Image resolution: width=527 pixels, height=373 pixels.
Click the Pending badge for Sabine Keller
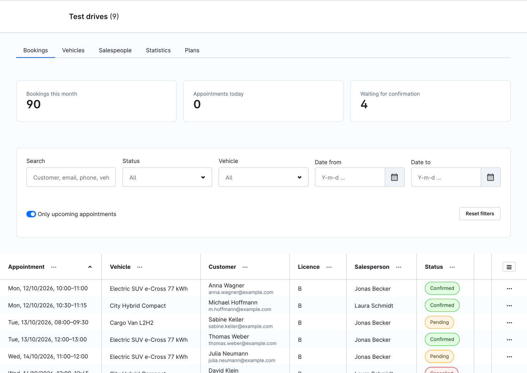click(x=439, y=322)
